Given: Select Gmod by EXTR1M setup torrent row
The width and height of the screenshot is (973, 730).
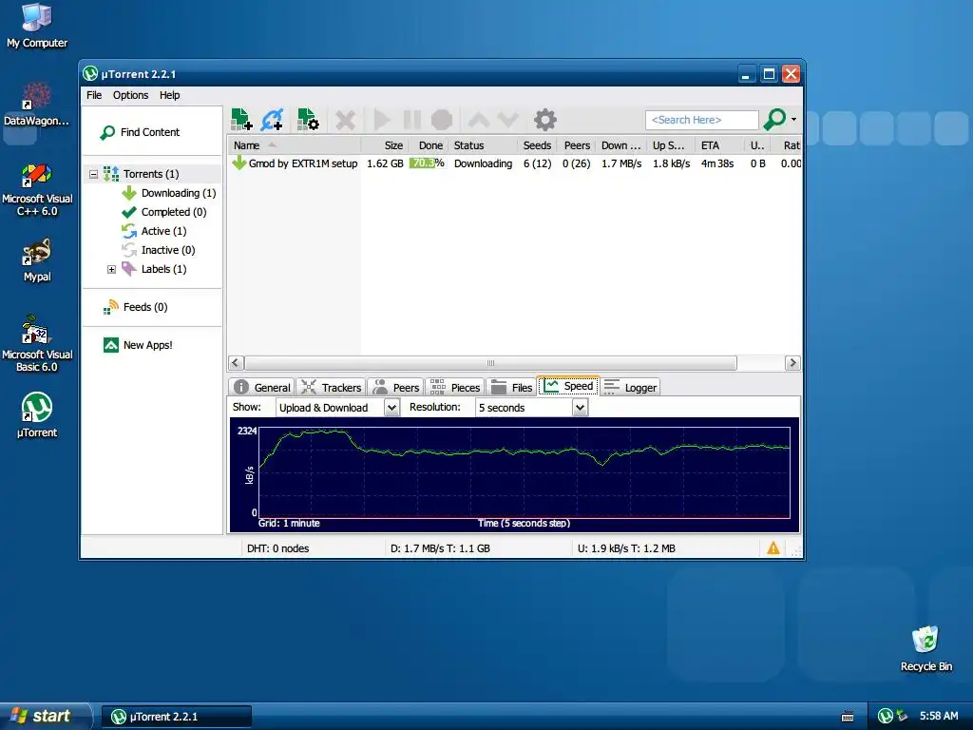Looking at the screenshot, I should (x=515, y=163).
